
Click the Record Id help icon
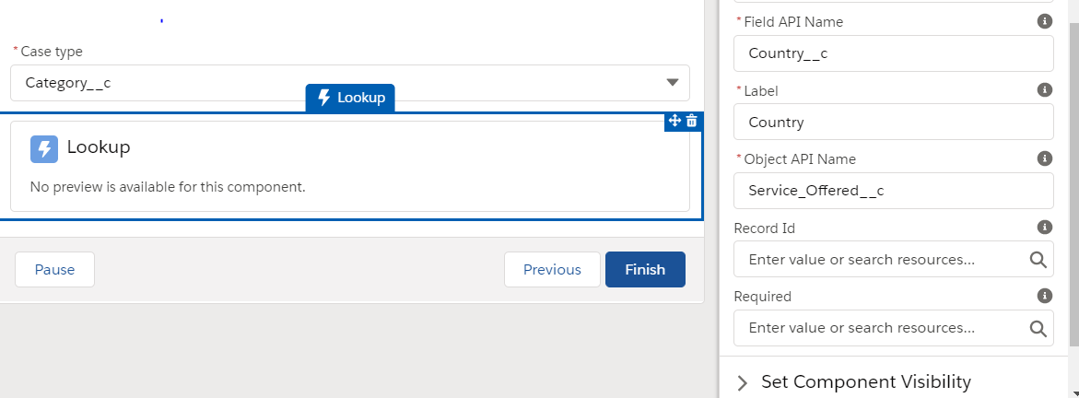[x=1044, y=227]
